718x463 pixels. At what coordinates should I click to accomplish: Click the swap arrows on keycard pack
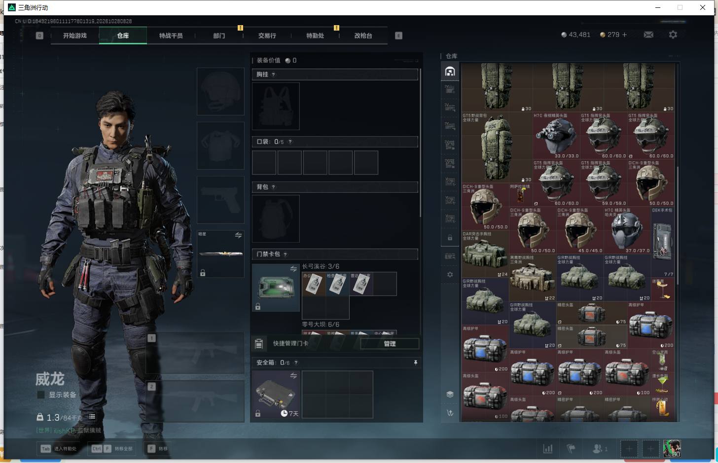pos(293,269)
